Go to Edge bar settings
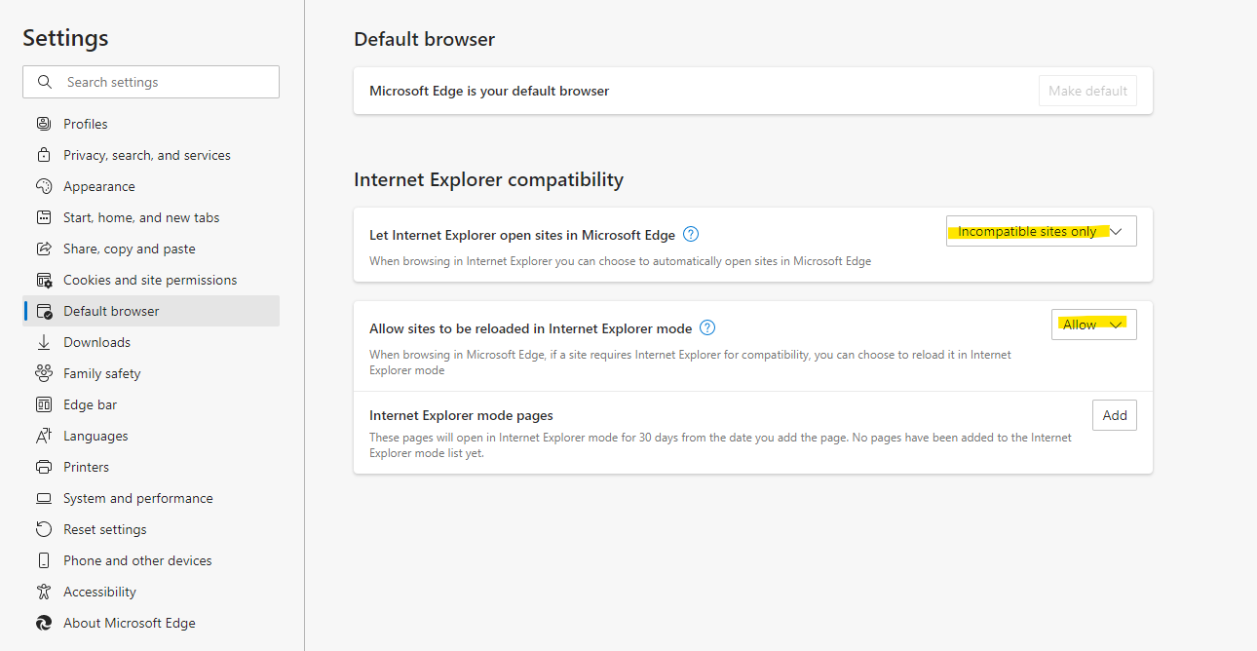Viewport: 1257px width, 651px height. (x=151, y=404)
